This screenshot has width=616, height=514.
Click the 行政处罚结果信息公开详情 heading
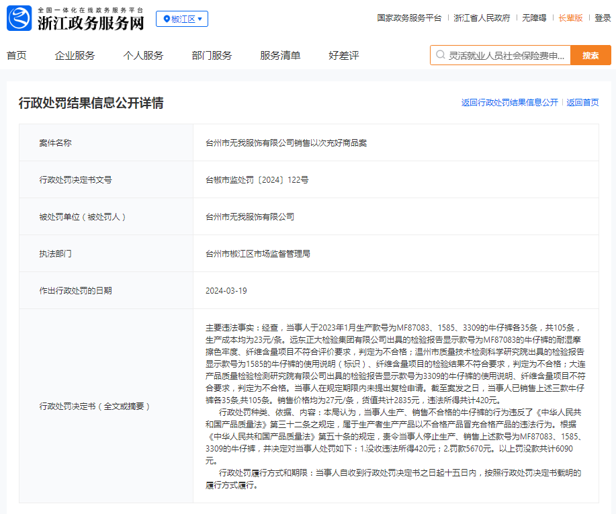tap(91, 103)
